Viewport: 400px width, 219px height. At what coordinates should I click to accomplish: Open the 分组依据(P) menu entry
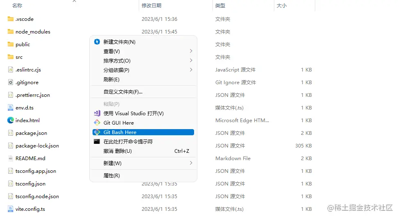143,70
